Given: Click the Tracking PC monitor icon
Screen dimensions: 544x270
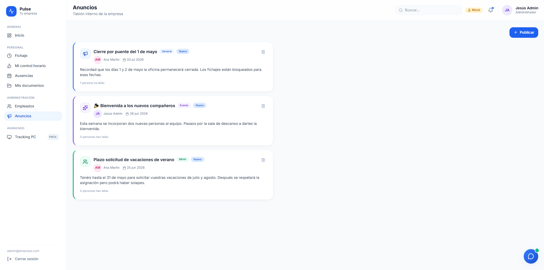Looking at the screenshot, I should [9, 137].
